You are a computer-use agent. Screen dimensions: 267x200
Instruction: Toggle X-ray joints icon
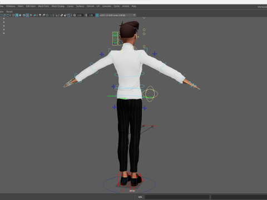[68, 15]
